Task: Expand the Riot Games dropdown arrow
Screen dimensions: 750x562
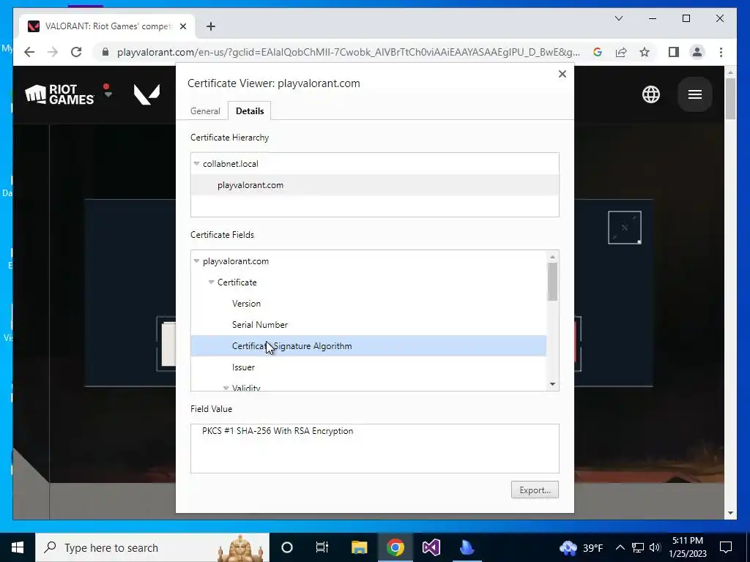Action: pos(108,94)
